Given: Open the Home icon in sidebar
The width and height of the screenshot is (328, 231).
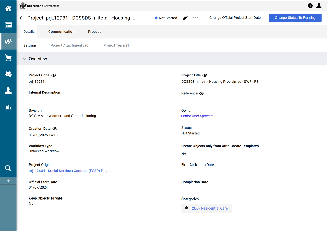Looking at the screenshot, I should coord(8,8).
